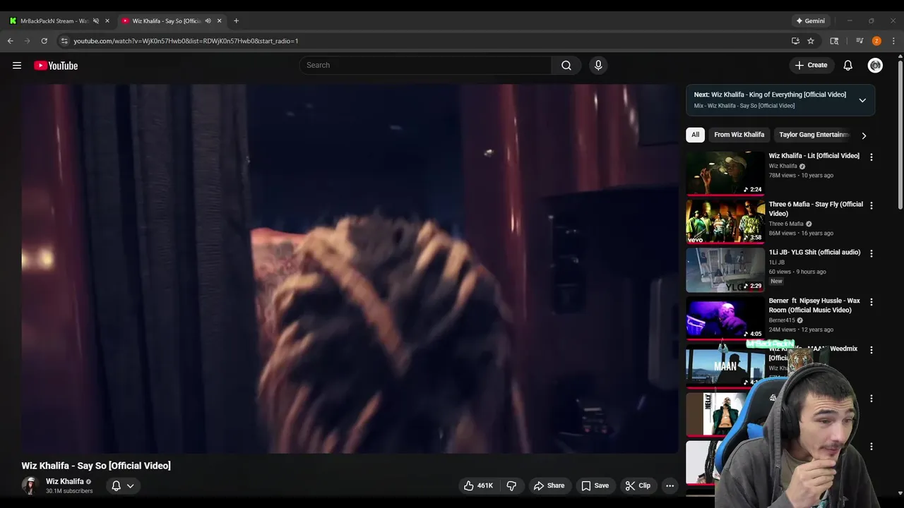Open more options for YLG Shit video
This screenshot has height=508, width=904.
[871, 253]
